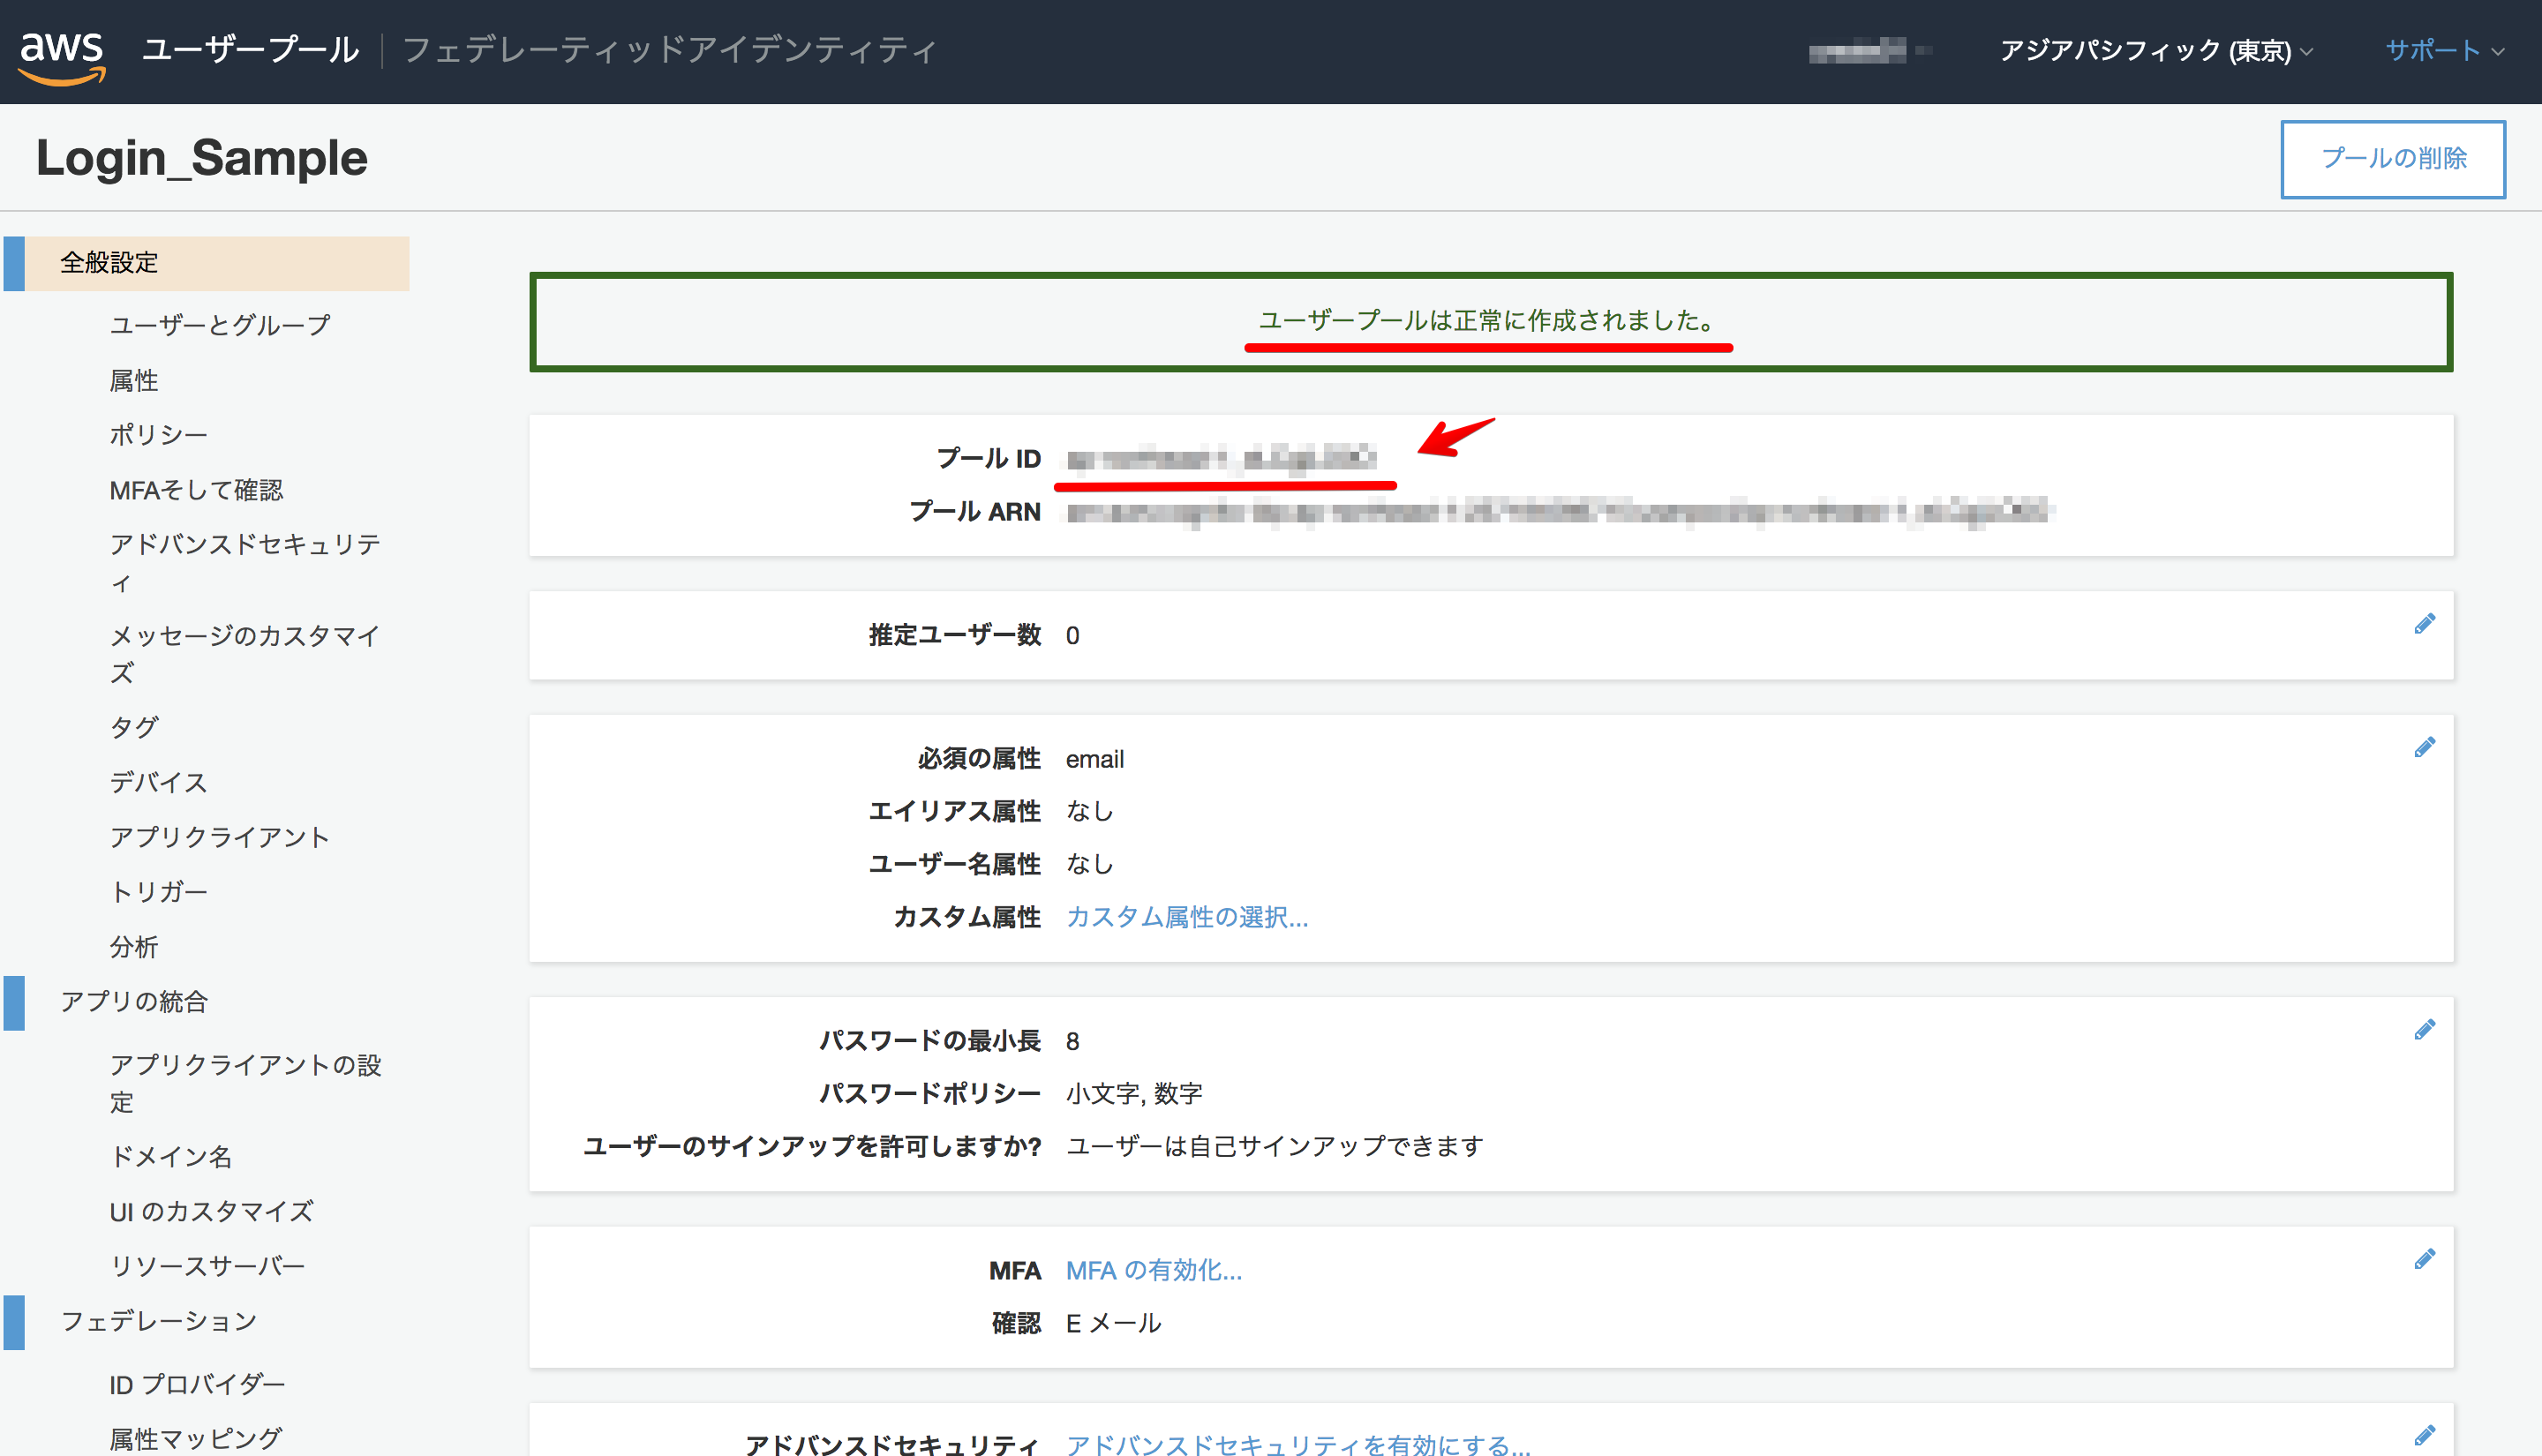Click pencil icon for required attributes section
Image resolution: width=2542 pixels, height=1456 pixels.
pyautogui.click(x=2424, y=747)
